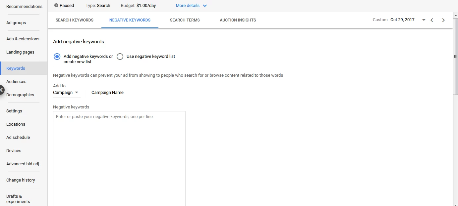Screen dimensions: 458x206
Task: Click the Paused status icon
Action: pos(56,5)
